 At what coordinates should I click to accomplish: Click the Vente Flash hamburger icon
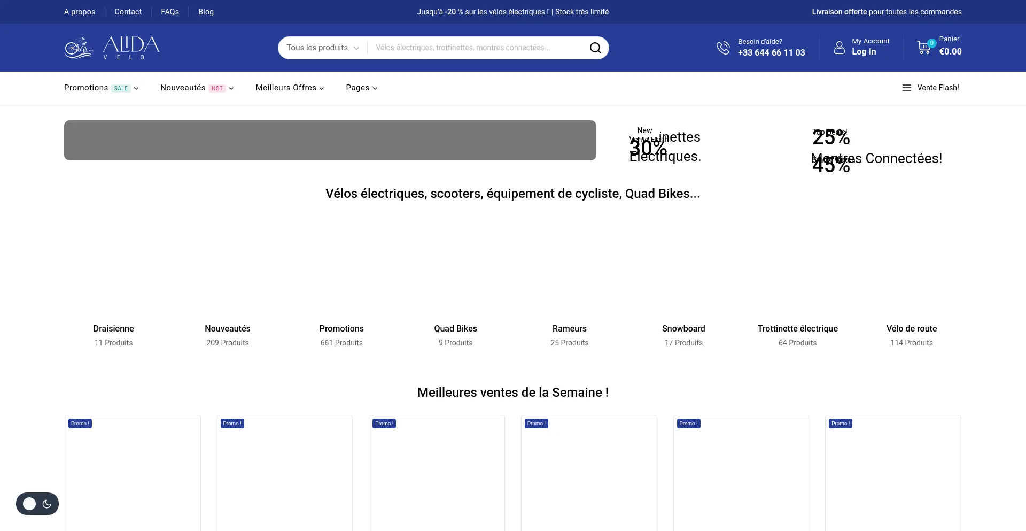906,88
